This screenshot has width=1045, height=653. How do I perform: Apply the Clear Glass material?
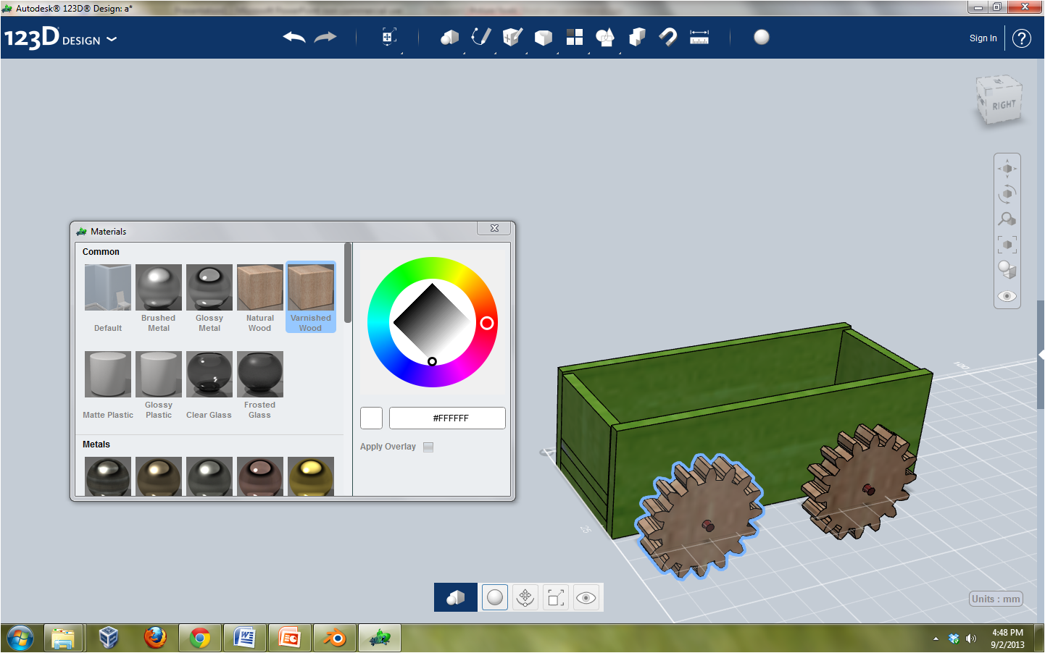(x=209, y=385)
